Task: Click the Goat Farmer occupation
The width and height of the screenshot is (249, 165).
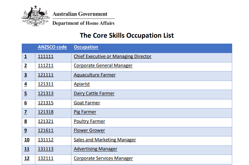Action: tap(87, 103)
